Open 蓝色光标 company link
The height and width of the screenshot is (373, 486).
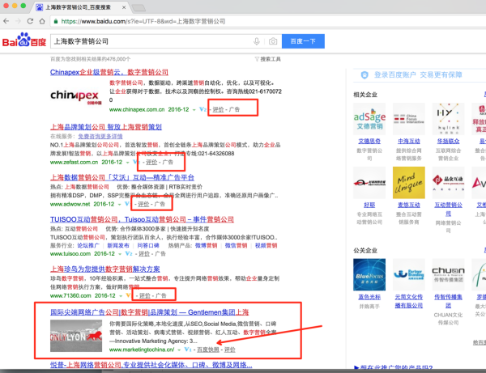pyautogui.click(x=369, y=297)
